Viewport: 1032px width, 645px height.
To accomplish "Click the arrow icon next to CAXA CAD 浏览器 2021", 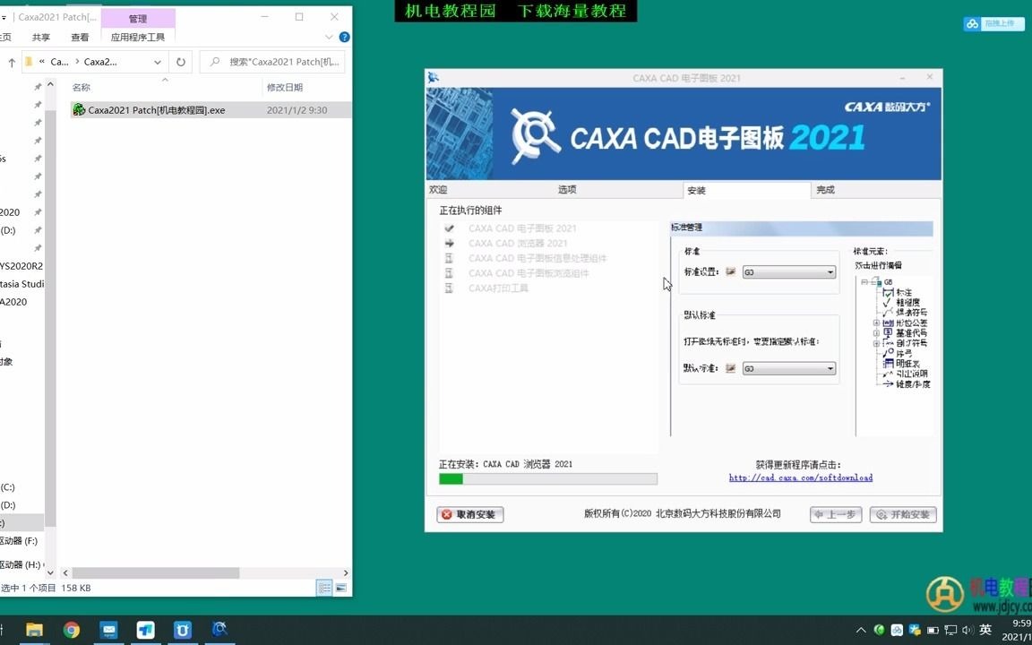I will pyautogui.click(x=449, y=243).
